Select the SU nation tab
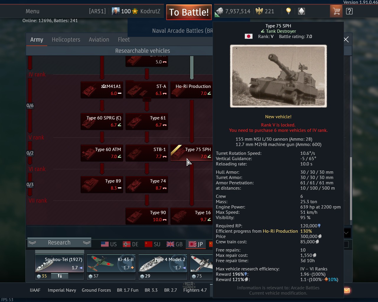The image size is (378, 302). (152, 244)
